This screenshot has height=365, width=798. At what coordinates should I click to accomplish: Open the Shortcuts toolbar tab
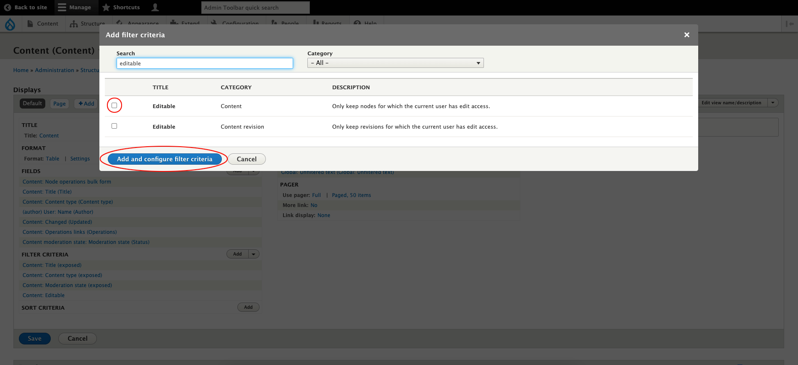[x=121, y=7]
